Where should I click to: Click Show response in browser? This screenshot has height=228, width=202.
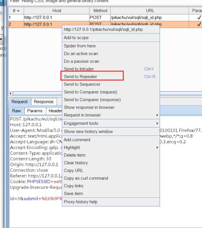coord(89,107)
